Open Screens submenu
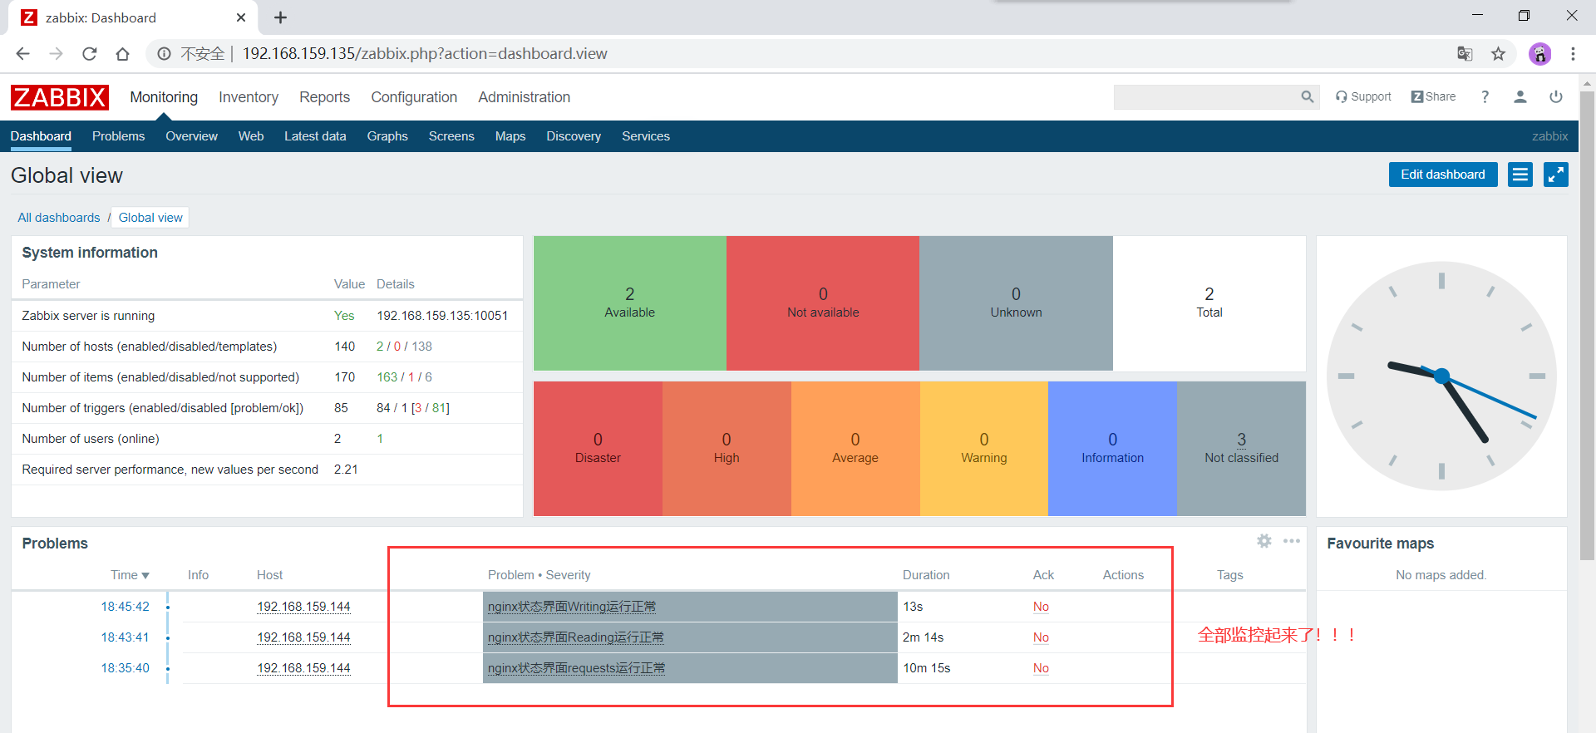This screenshot has height=733, width=1596. (x=451, y=136)
